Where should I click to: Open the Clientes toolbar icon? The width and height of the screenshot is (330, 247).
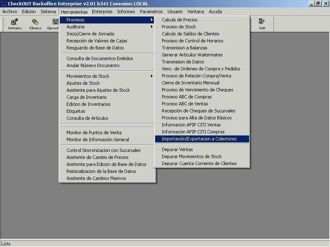click(x=35, y=24)
